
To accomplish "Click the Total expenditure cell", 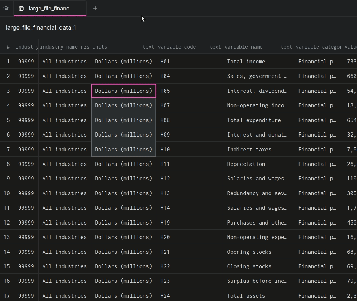I will point(254,120).
